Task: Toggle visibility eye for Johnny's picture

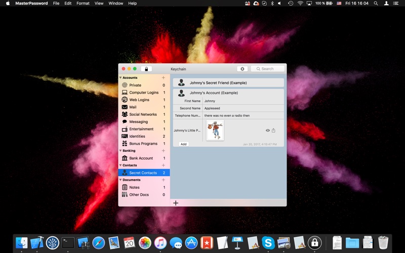Action: click(268, 131)
